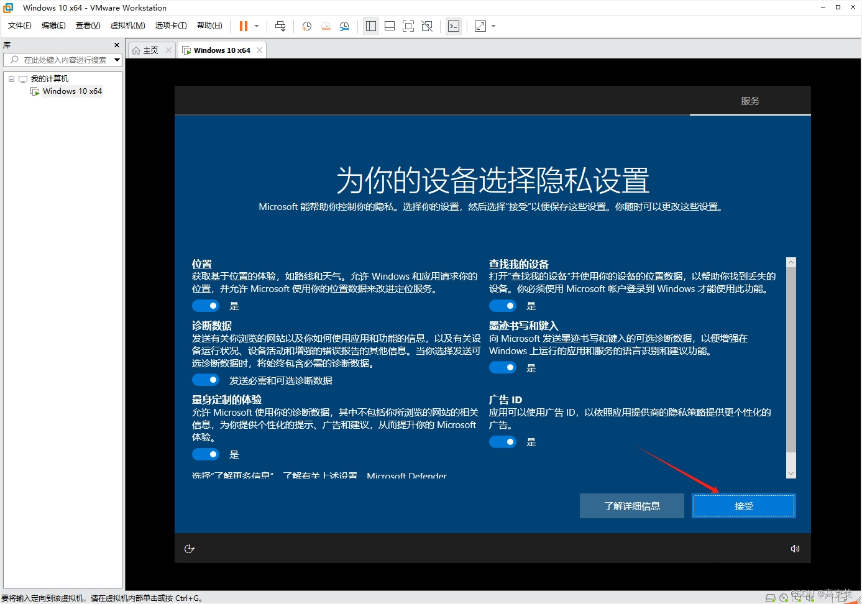Click the send Ctrl+Alt+Del toolbar icon
This screenshot has width=862, height=604.
pyautogui.click(x=280, y=26)
